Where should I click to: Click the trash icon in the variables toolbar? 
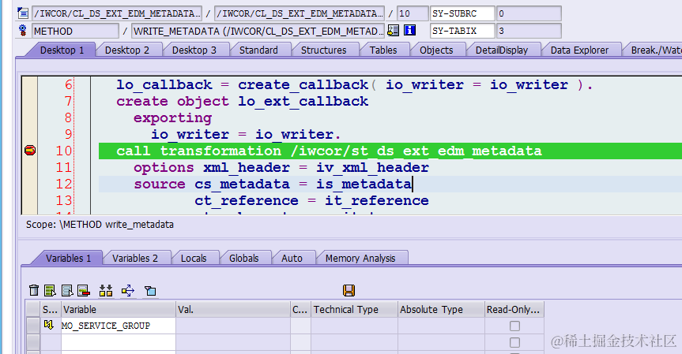click(x=34, y=290)
